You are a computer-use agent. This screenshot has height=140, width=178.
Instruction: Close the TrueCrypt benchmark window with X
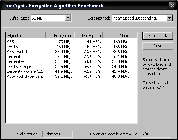coord(172,6)
